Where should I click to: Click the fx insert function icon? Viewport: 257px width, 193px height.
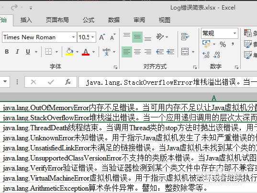[x=67, y=82]
